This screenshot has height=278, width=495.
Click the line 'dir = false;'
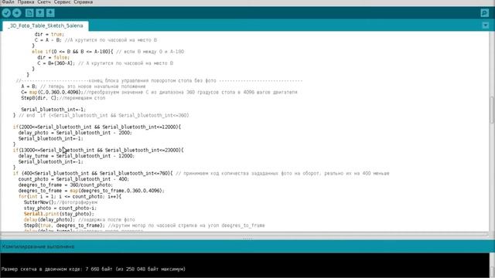(53, 57)
